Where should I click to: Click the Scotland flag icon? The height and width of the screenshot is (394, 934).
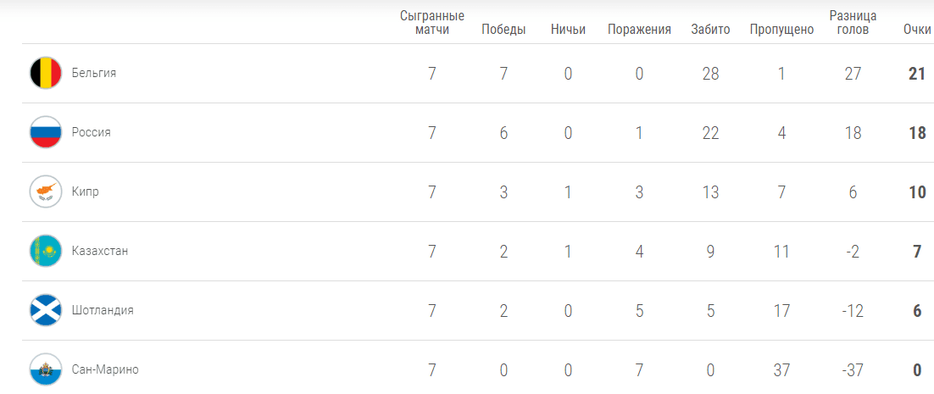(46, 310)
